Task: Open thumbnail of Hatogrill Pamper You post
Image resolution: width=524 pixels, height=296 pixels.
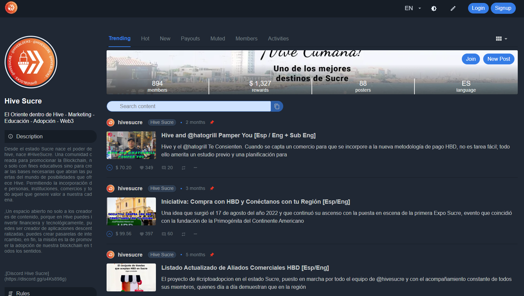Action: click(131, 145)
